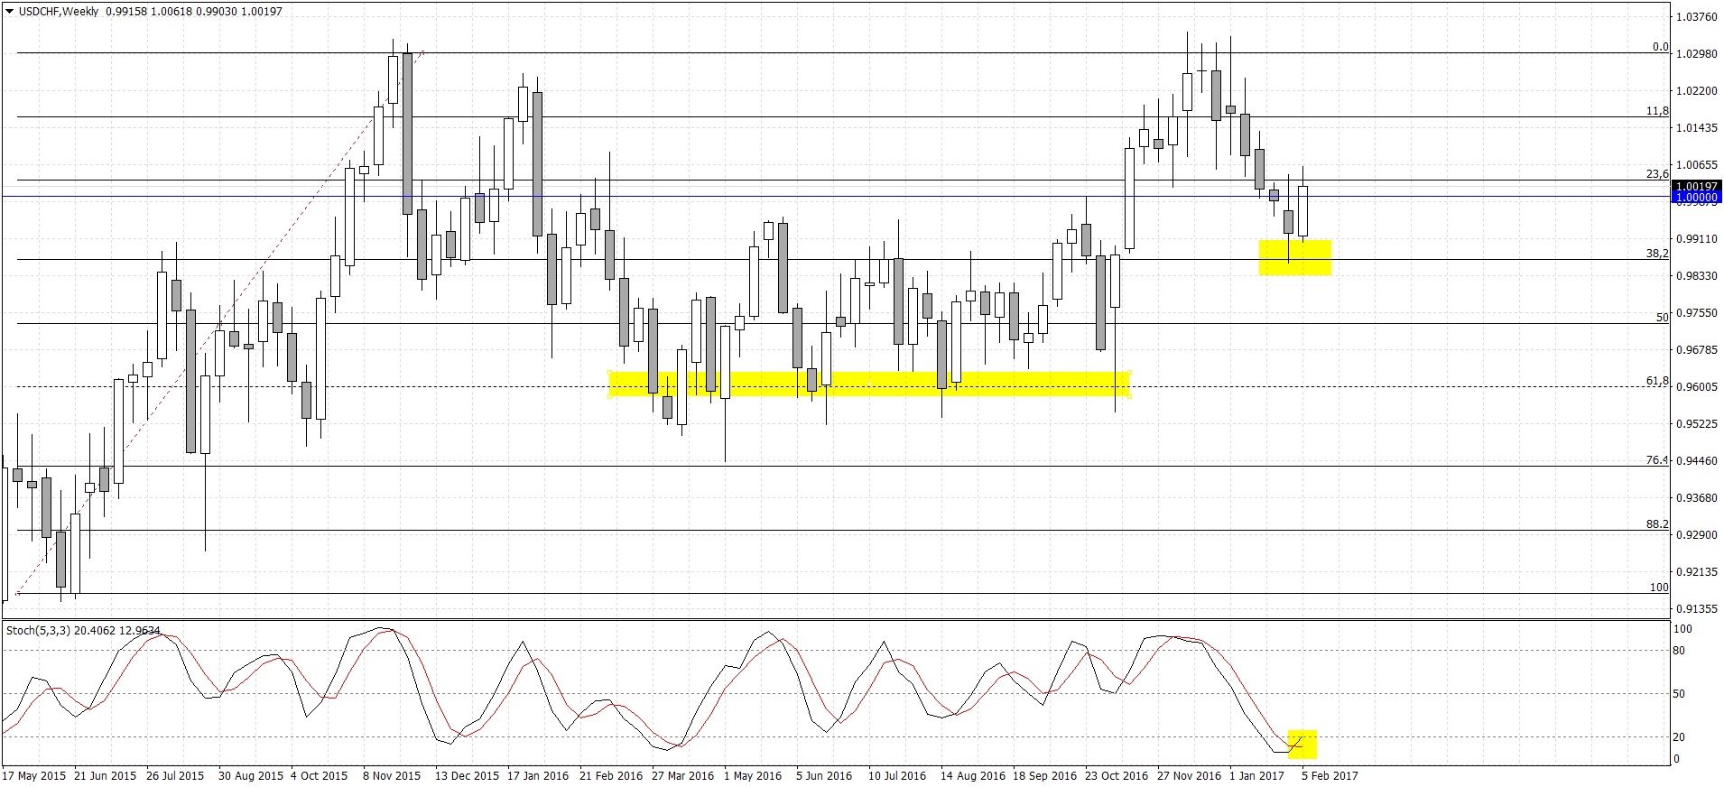1724x787 pixels.
Task: Click the 0.96005 price axis value
Action: point(1697,386)
